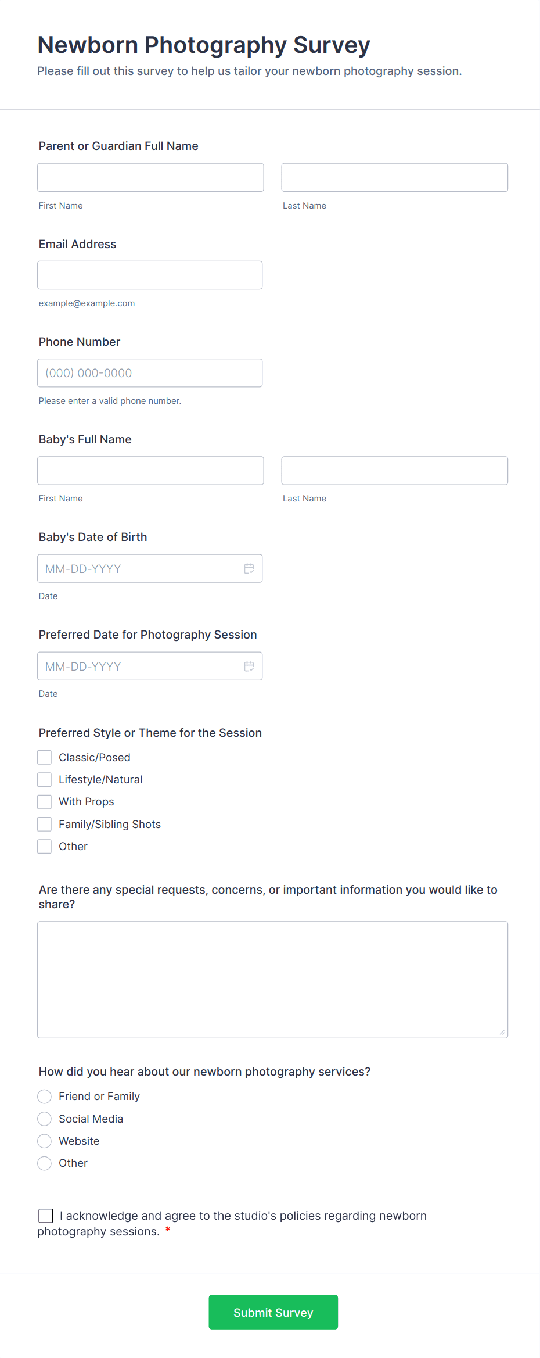The height and width of the screenshot is (1358, 540).
Task: Select Family/Sibling Shots checkbox
Action: pyautogui.click(x=45, y=824)
